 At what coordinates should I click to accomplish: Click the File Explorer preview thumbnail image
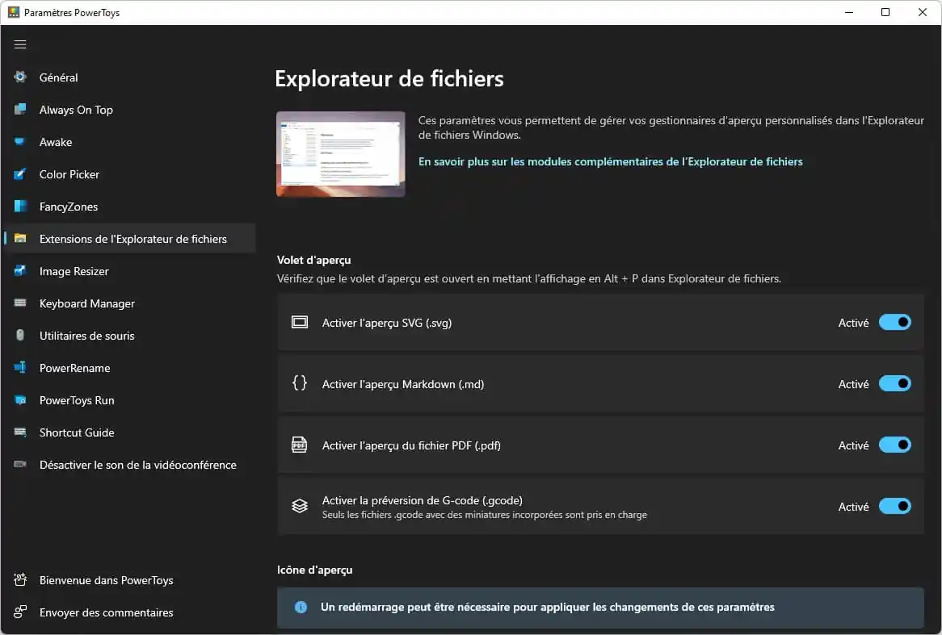[x=341, y=153]
